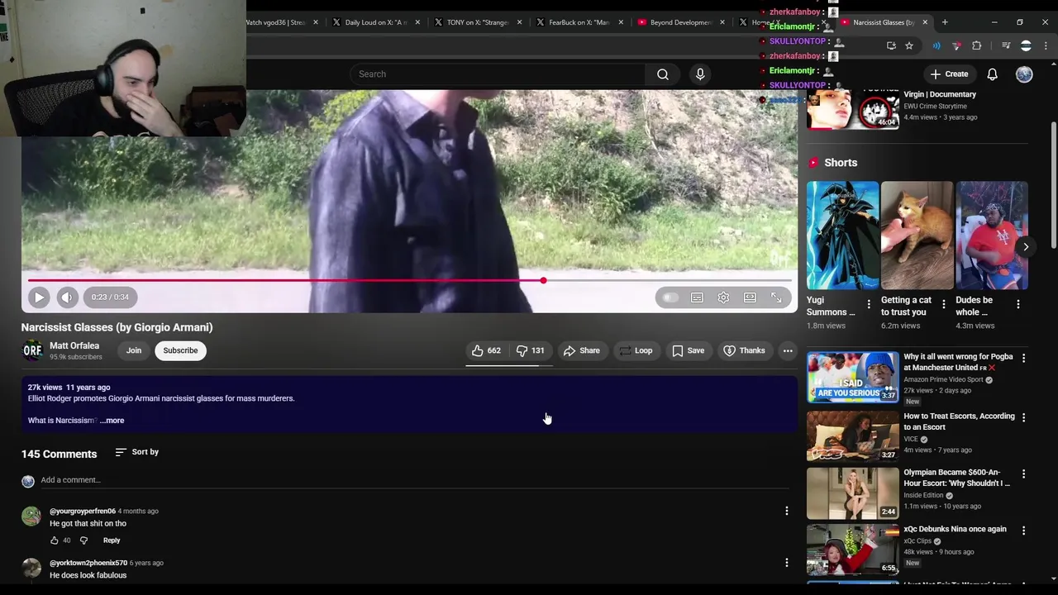Switch to 'Beyond Development' tab
Image resolution: width=1058 pixels, height=595 pixels.
(x=680, y=22)
